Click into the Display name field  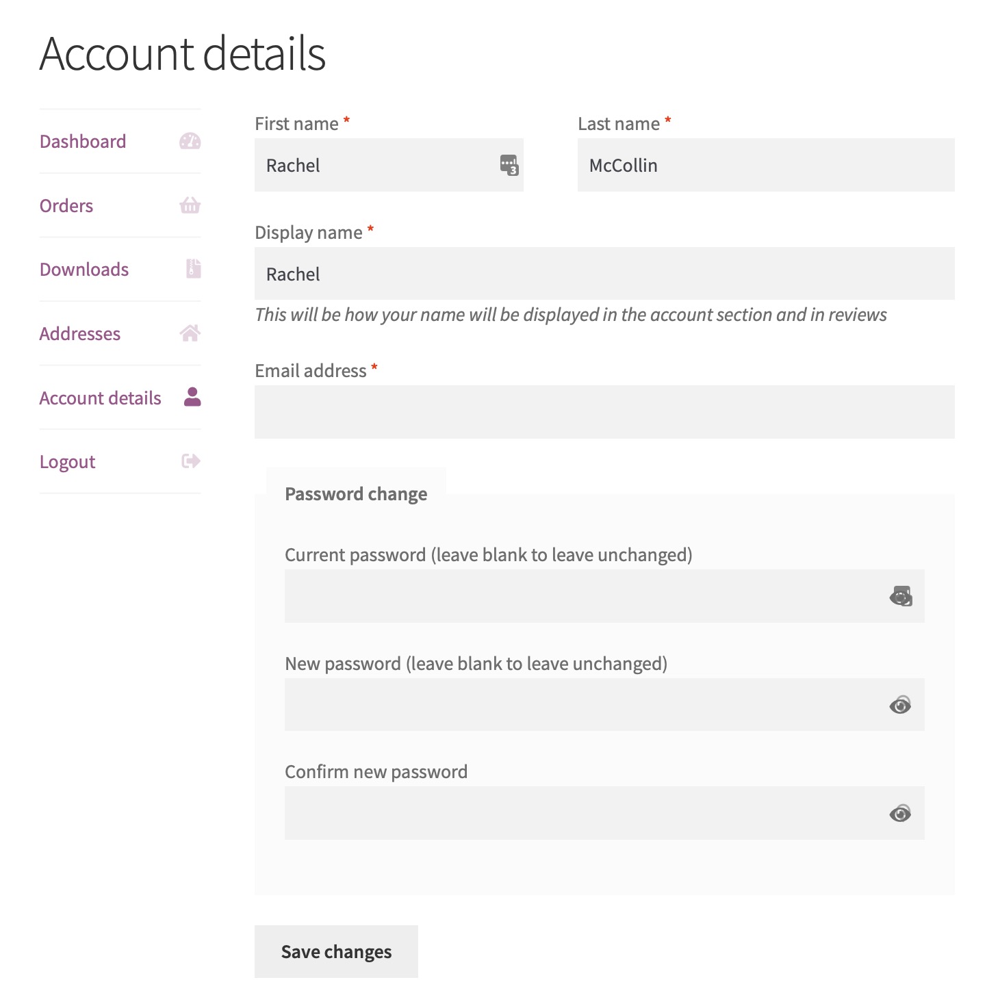click(604, 274)
